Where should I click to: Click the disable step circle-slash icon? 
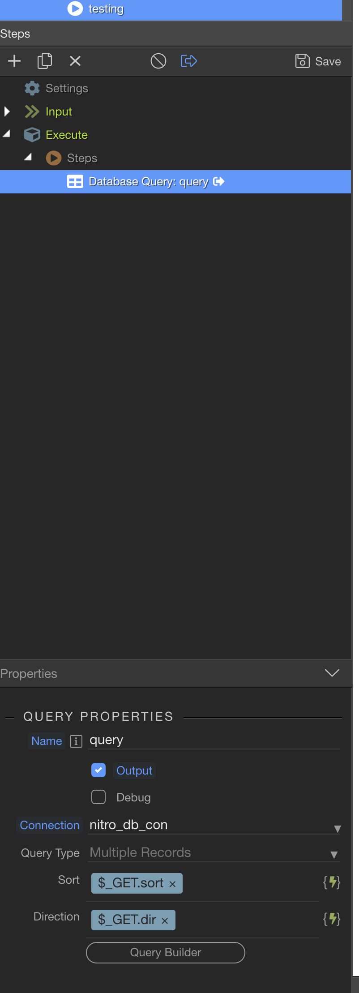(x=158, y=61)
